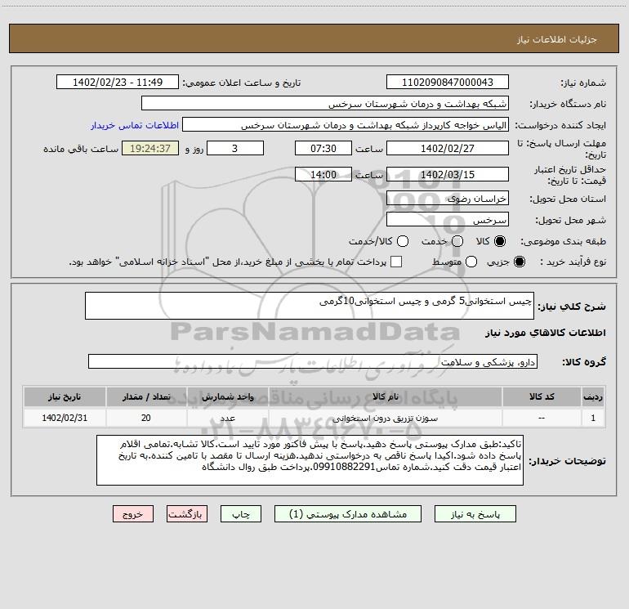Click the جزئیات اطلاعات نیاز page header
629x609 pixels.
(557, 39)
